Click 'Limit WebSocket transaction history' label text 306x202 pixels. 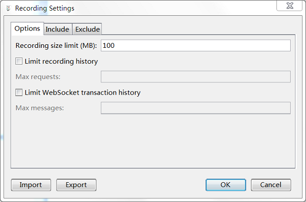pos(83,93)
